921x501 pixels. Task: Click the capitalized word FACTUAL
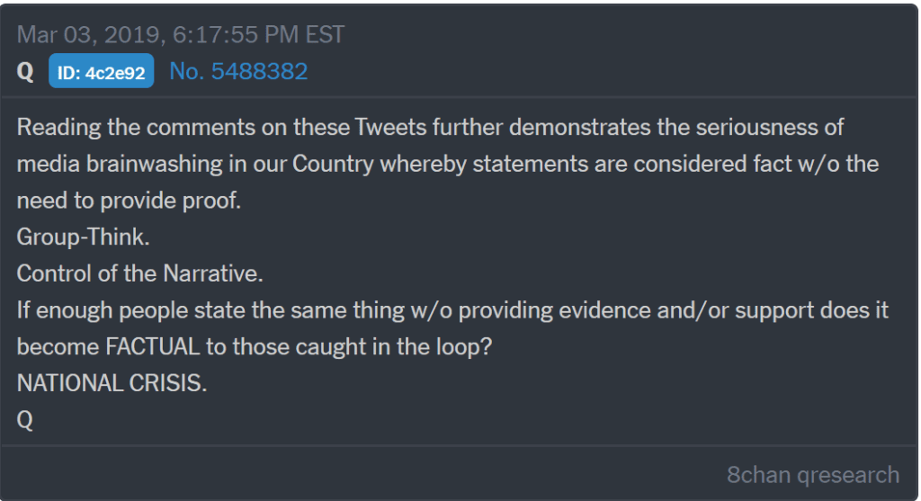coord(153,347)
